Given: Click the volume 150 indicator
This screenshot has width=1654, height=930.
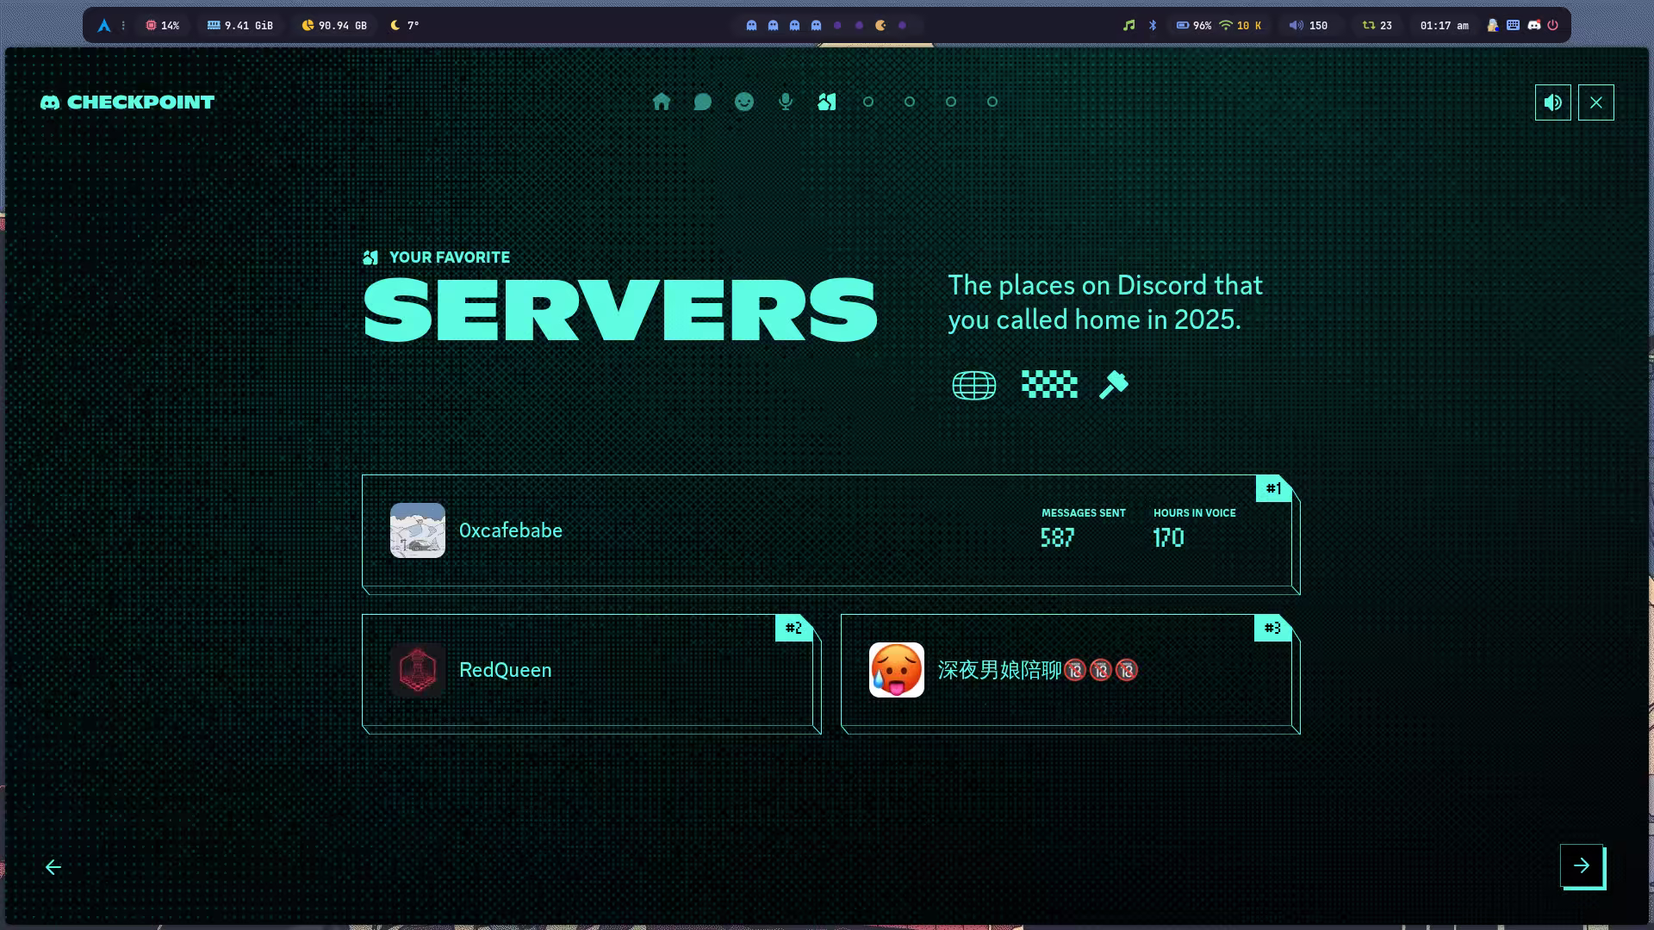Looking at the screenshot, I should pyautogui.click(x=1308, y=25).
